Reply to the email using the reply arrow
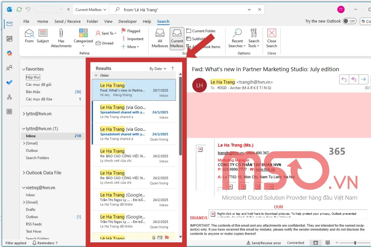The height and width of the screenshot is (247, 371). (x=344, y=79)
